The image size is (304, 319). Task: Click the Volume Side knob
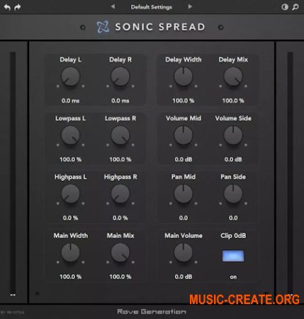233,135
